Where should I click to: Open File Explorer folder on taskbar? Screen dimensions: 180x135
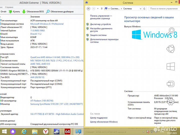[x=35, y=132]
